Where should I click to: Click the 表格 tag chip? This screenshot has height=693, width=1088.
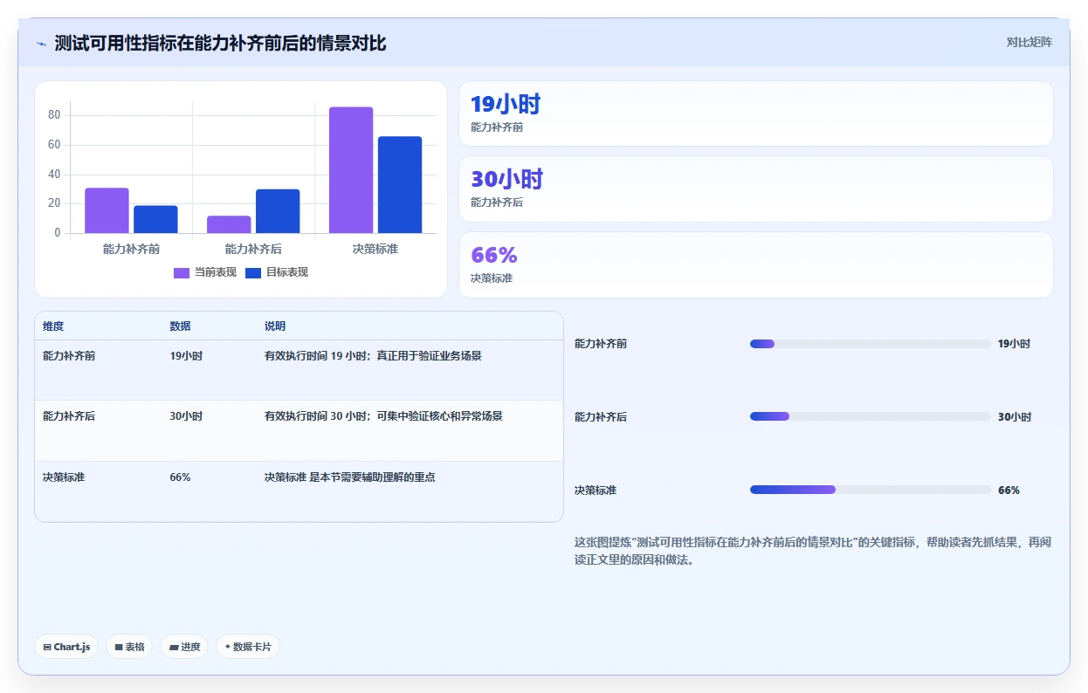click(129, 647)
